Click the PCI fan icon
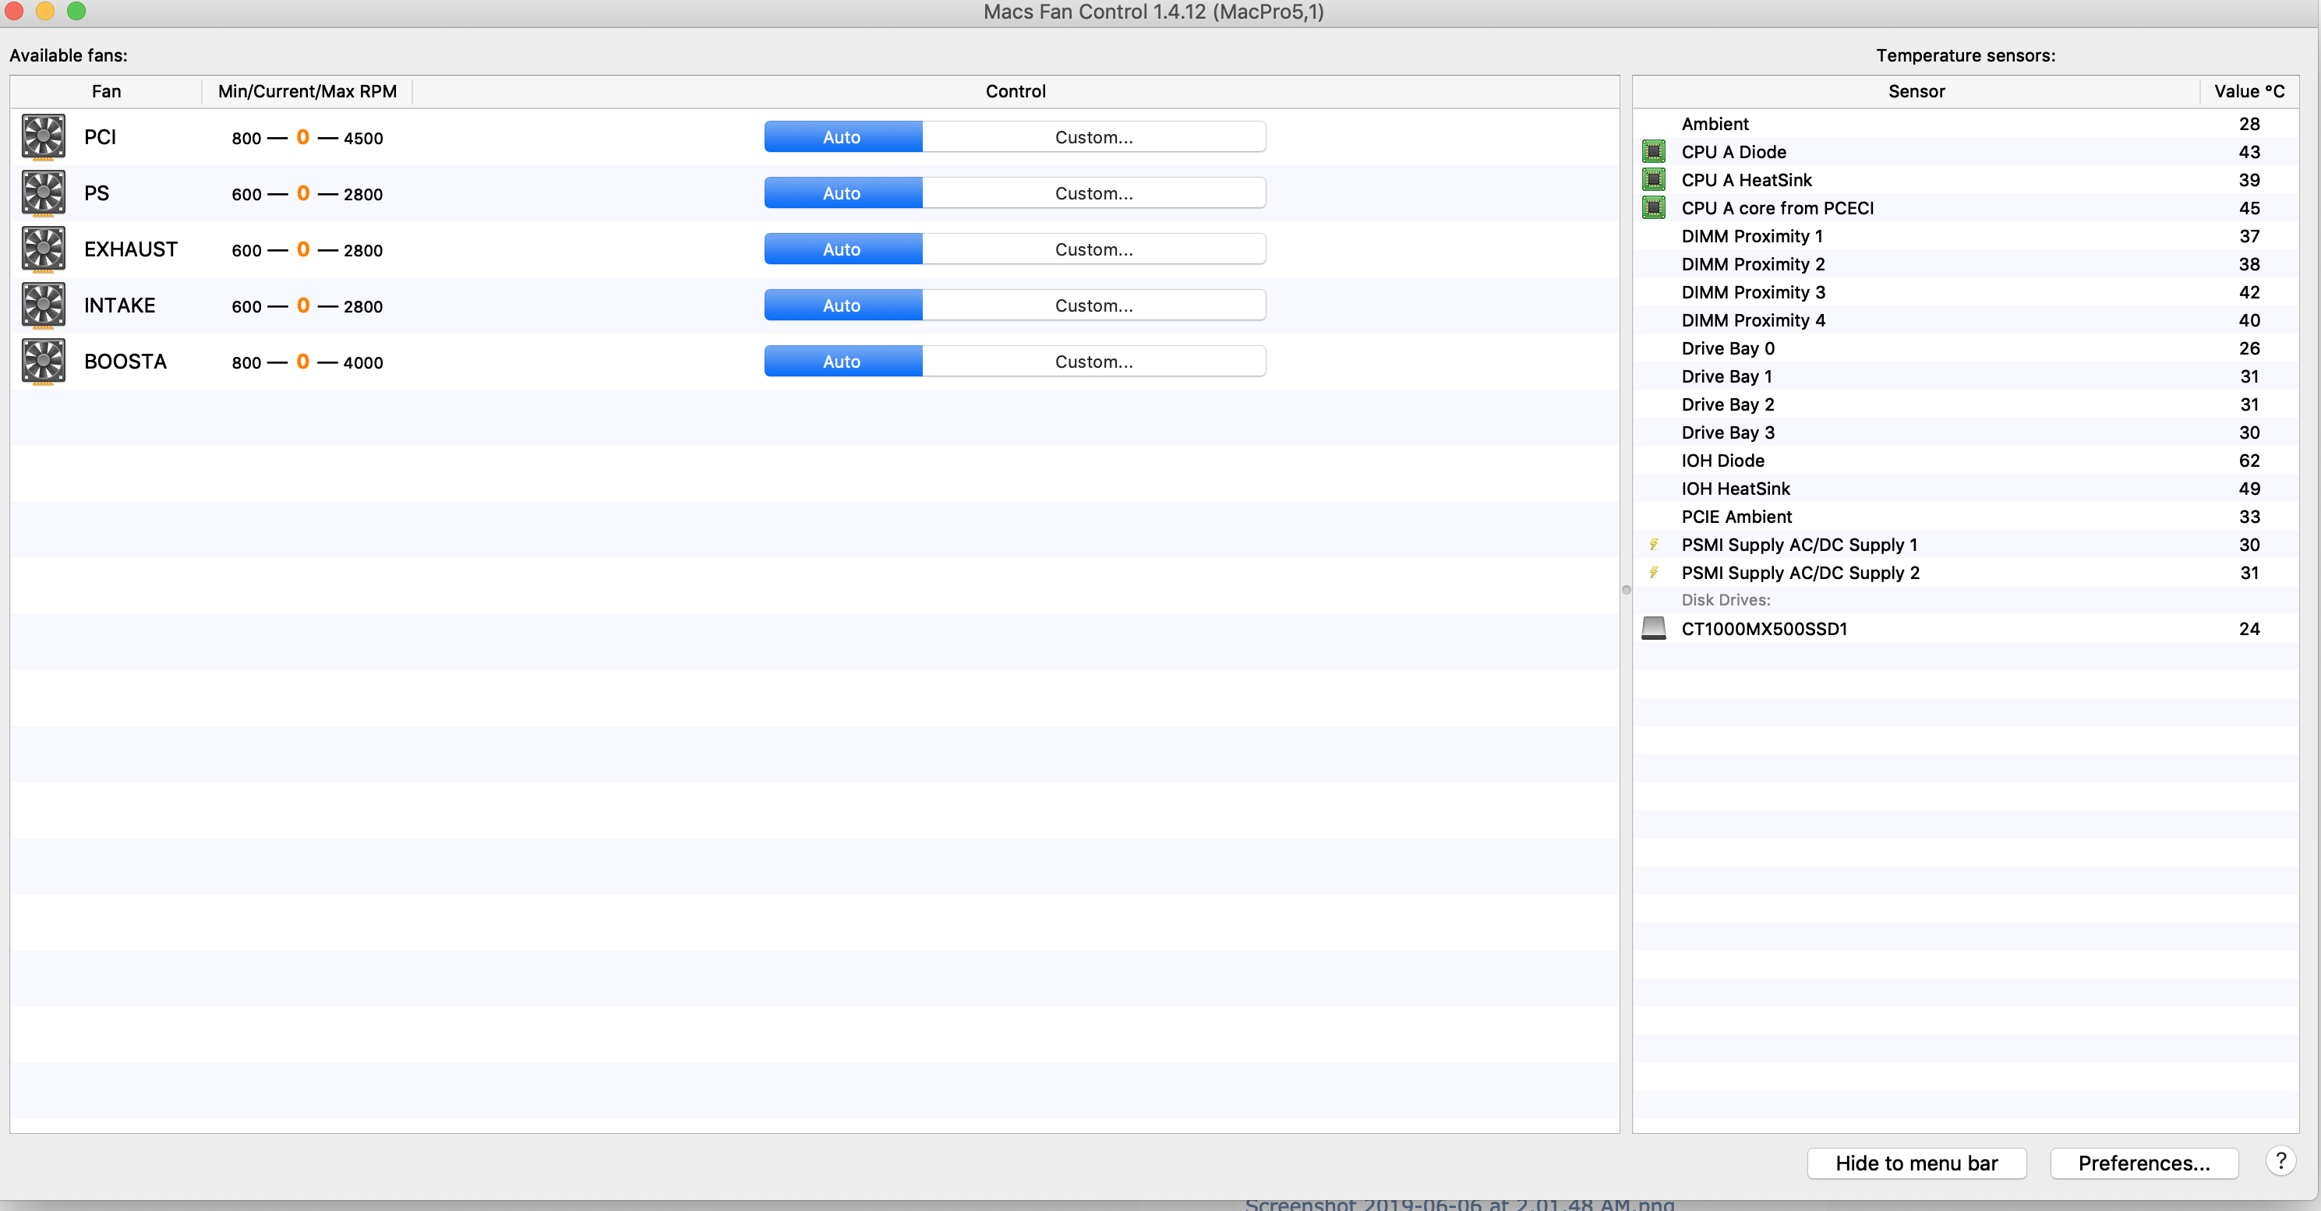Screen dimensions: 2321x1211 43,137
